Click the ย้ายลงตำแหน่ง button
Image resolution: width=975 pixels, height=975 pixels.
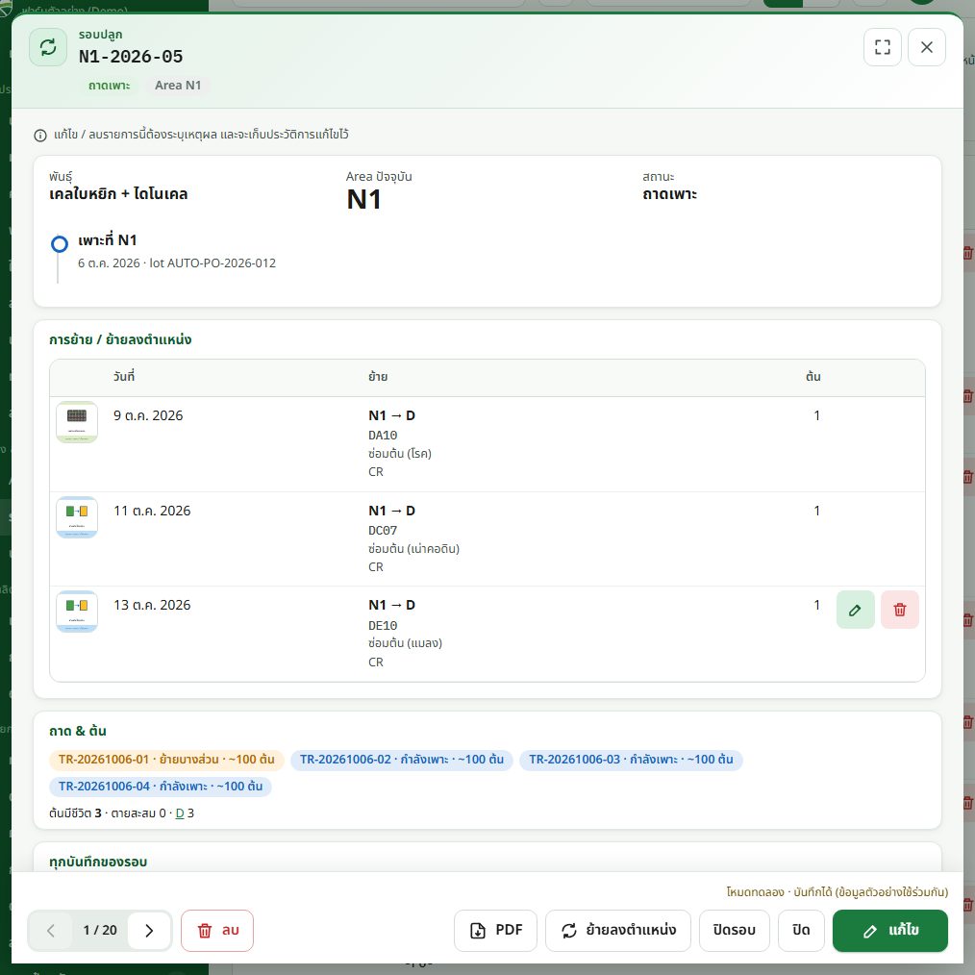click(618, 930)
